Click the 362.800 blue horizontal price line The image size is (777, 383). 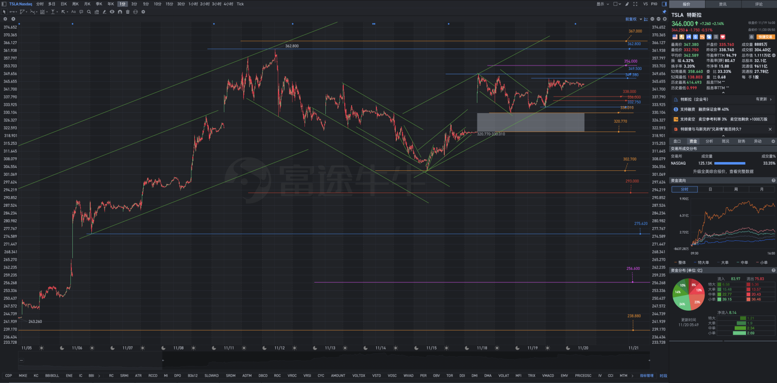coord(427,49)
